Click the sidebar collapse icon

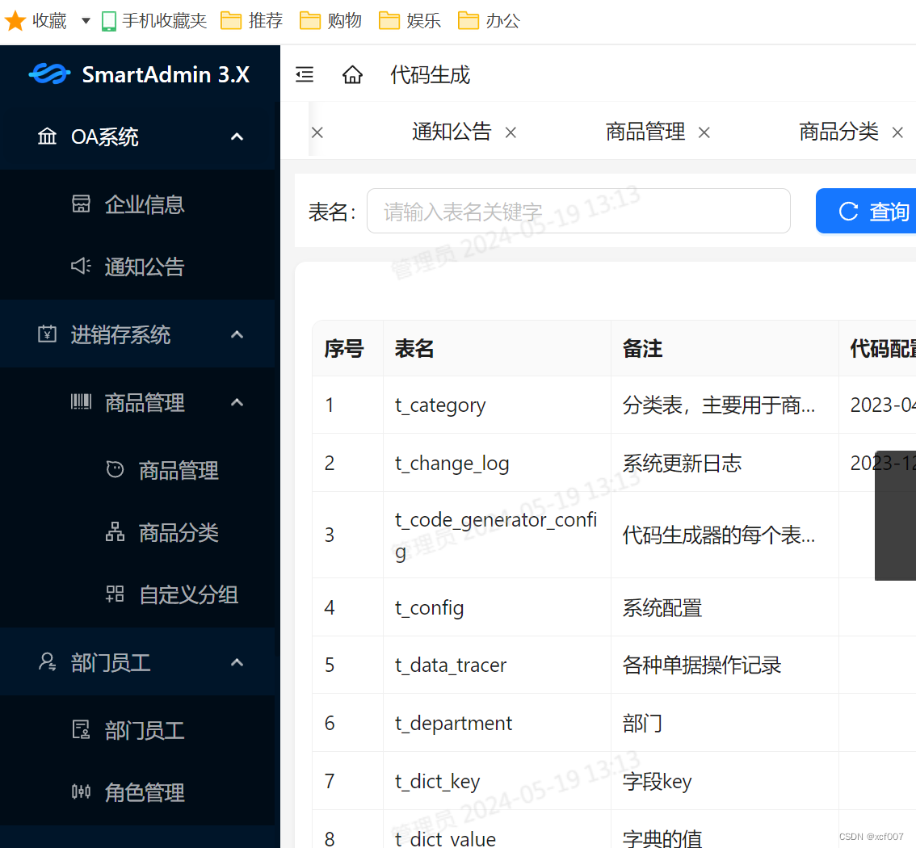coord(305,73)
